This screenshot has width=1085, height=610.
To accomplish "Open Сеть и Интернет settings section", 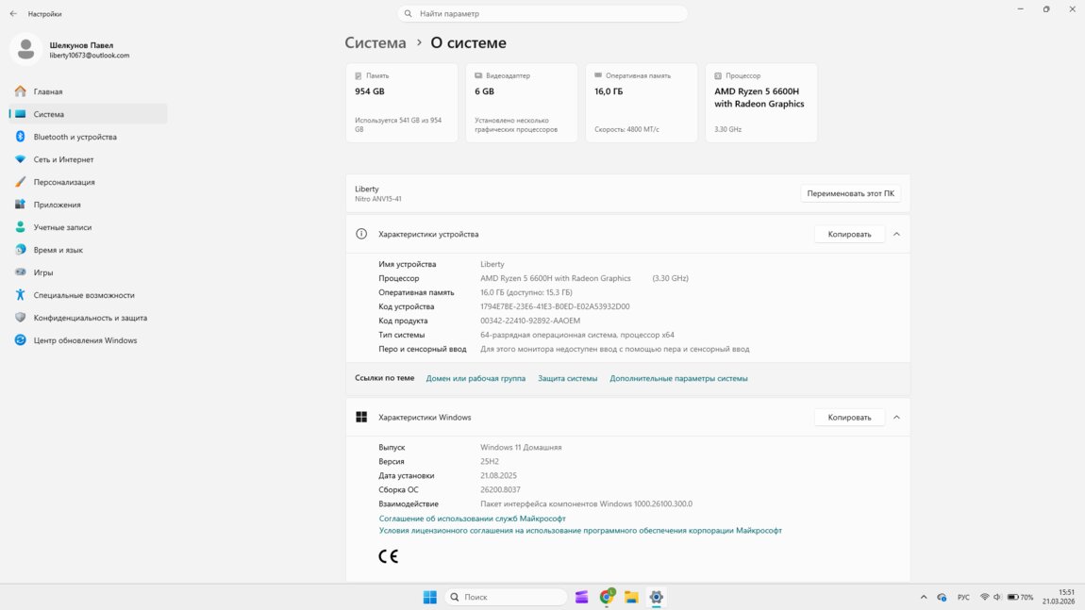I will coord(63,159).
